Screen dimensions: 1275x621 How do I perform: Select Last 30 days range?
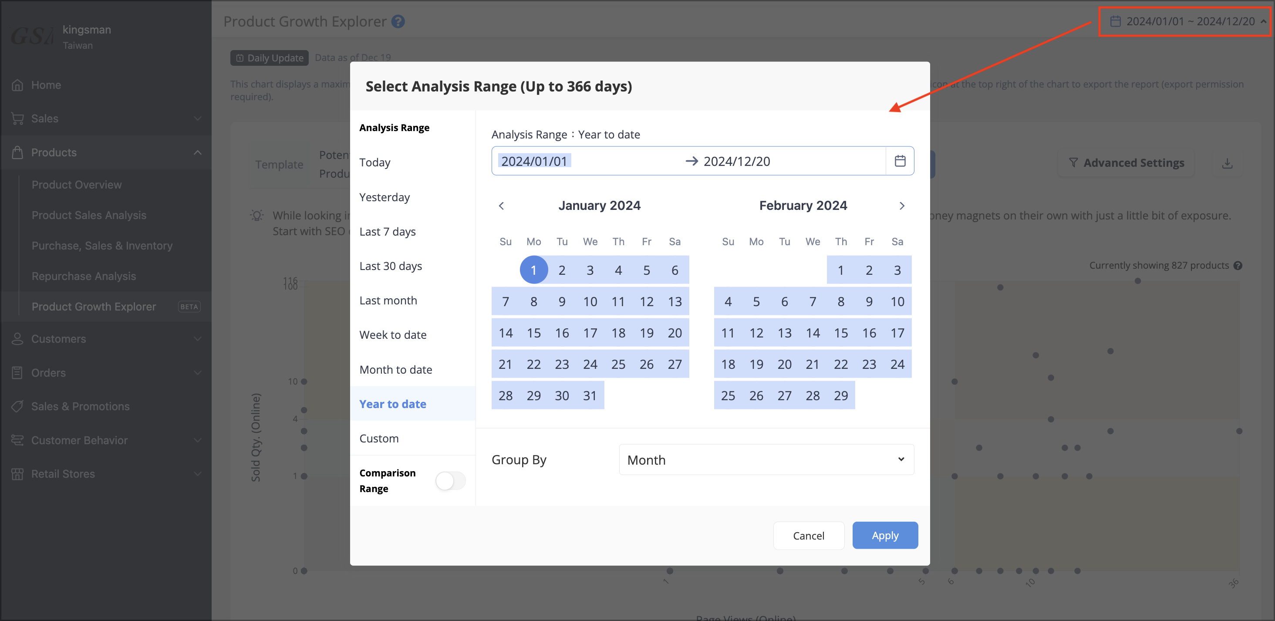[412, 266]
